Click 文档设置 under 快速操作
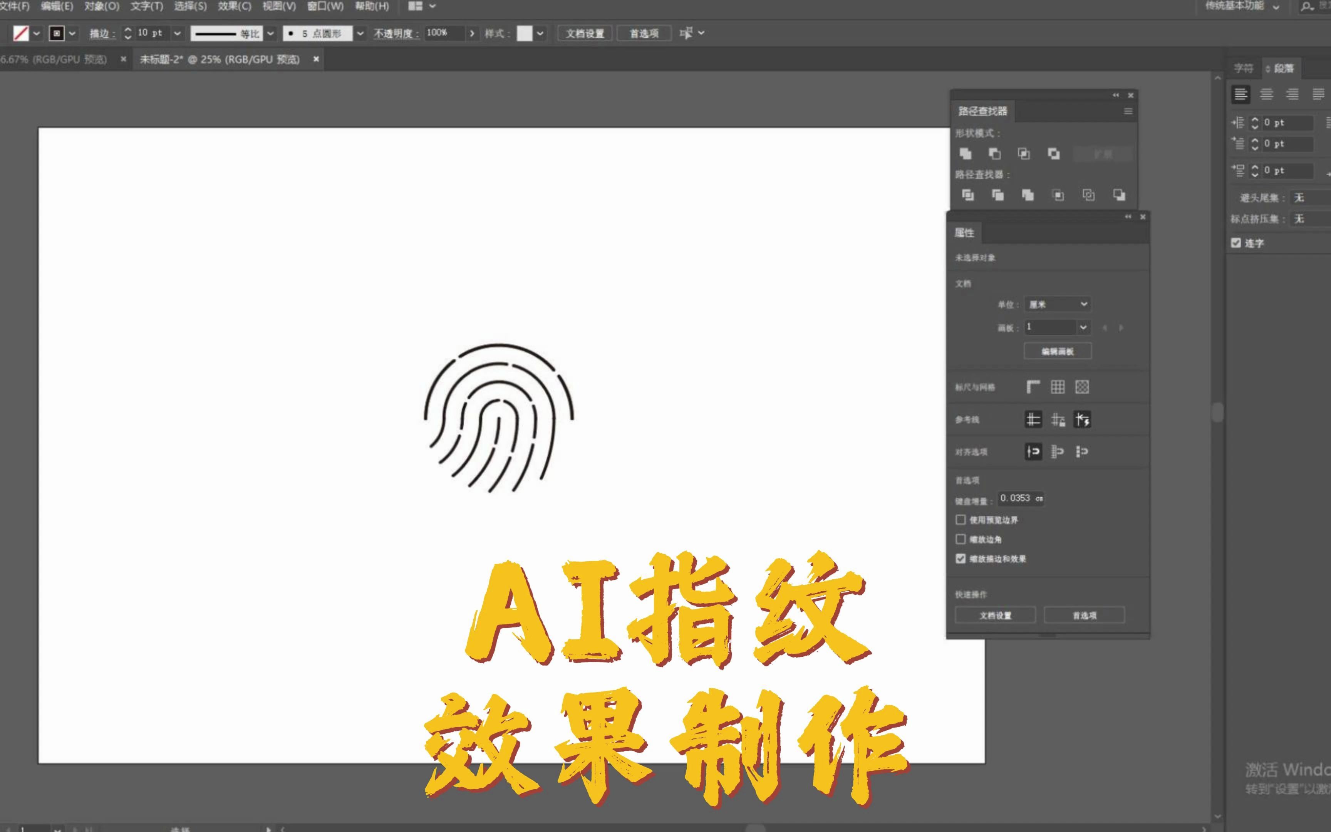Viewport: 1331px width, 832px height. (x=996, y=615)
